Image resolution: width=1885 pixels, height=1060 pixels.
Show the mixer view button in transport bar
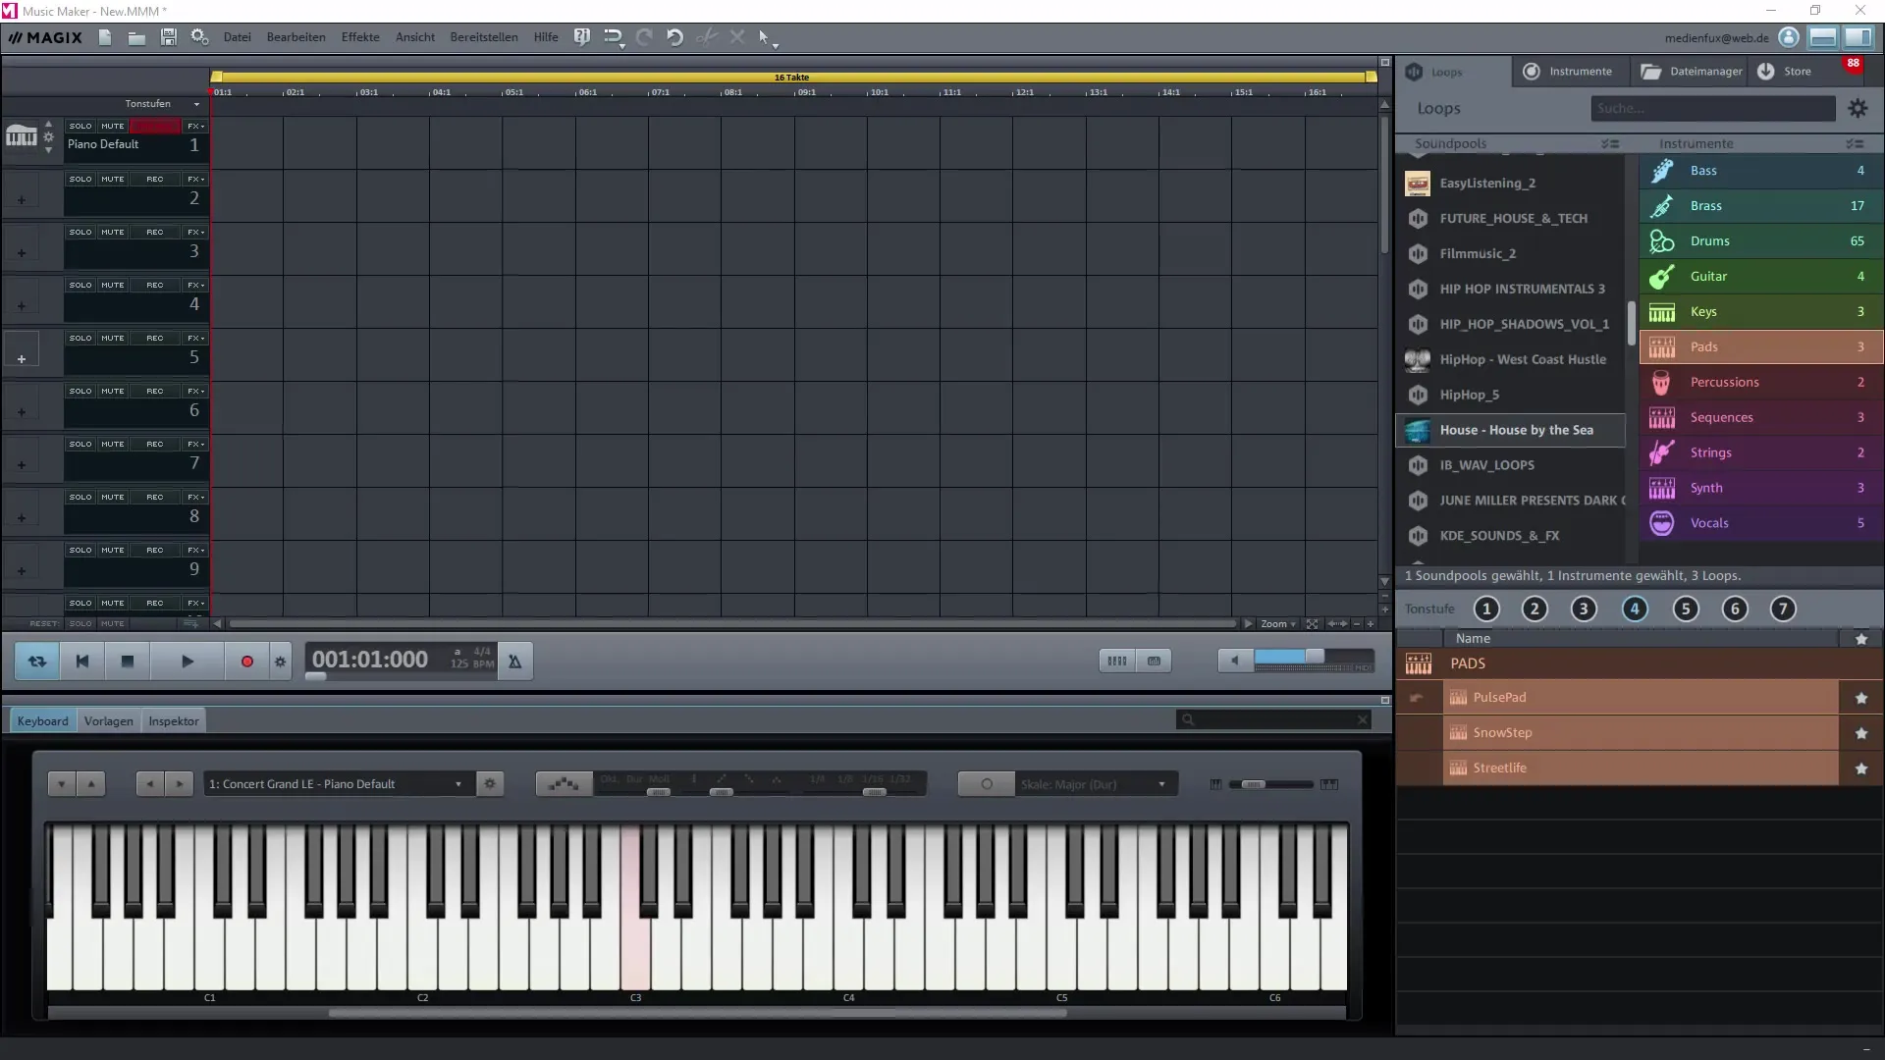click(x=1117, y=661)
